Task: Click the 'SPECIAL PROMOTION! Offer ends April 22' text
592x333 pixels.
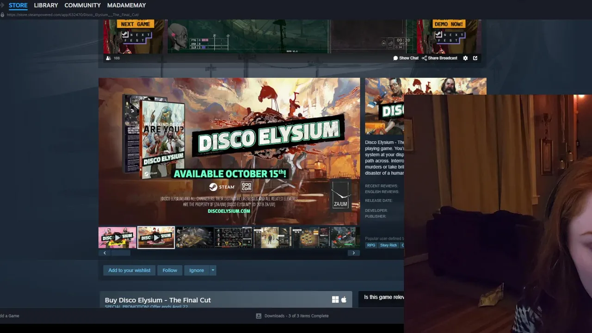Action: pyautogui.click(x=146, y=307)
